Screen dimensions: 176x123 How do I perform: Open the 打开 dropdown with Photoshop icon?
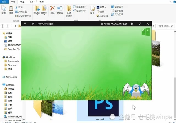point(101,7)
